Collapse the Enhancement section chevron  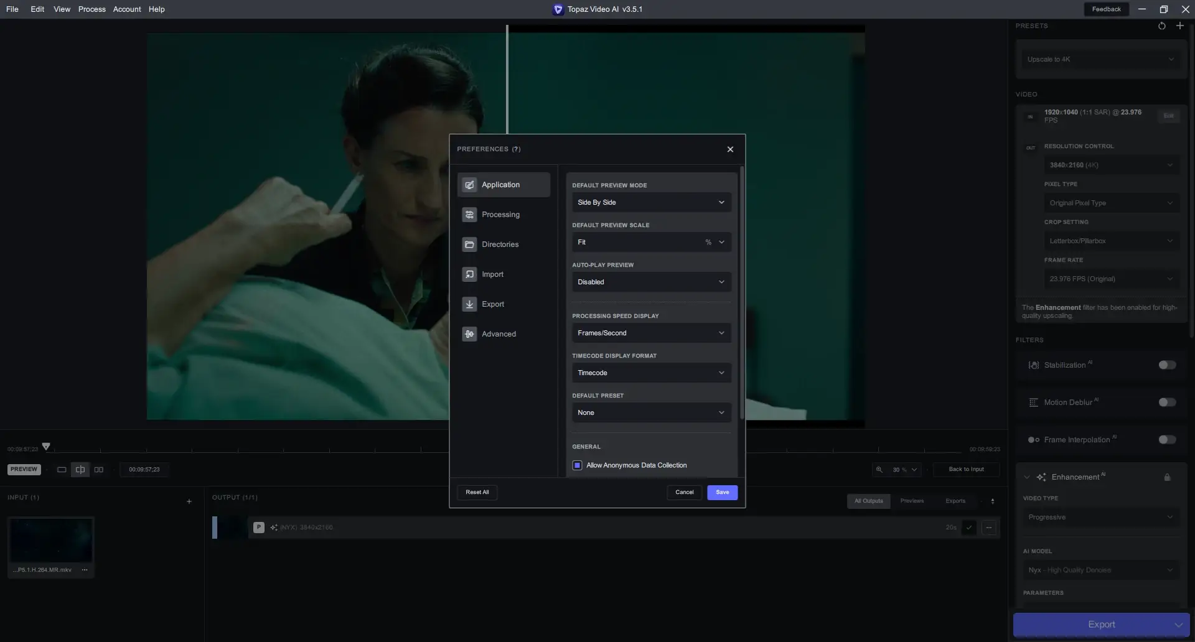(1026, 477)
